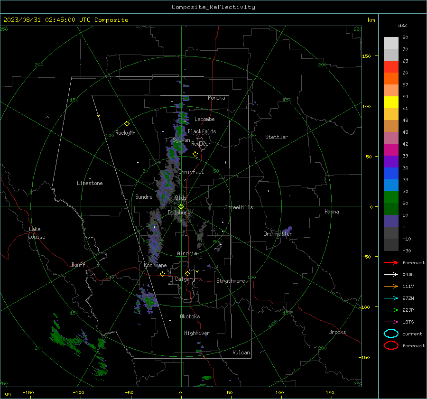Select the bright green swatch in dBZ scale
This screenshot has width=427, height=399.
point(391,197)
